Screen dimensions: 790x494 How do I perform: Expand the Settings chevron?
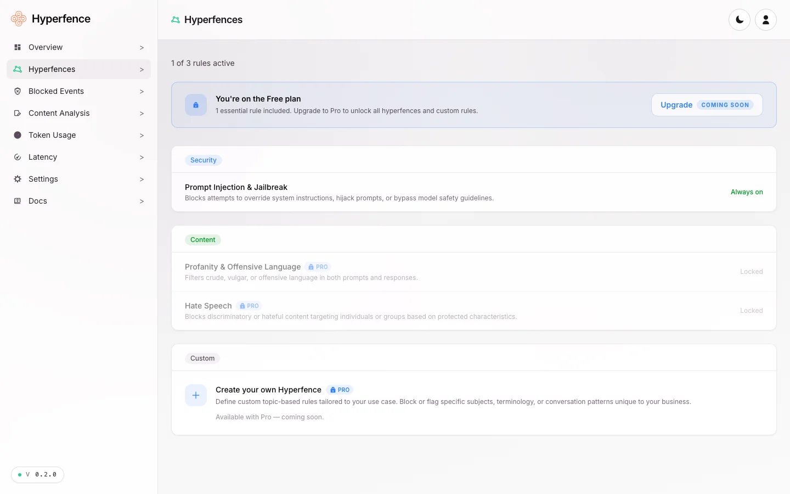point(142,179)
